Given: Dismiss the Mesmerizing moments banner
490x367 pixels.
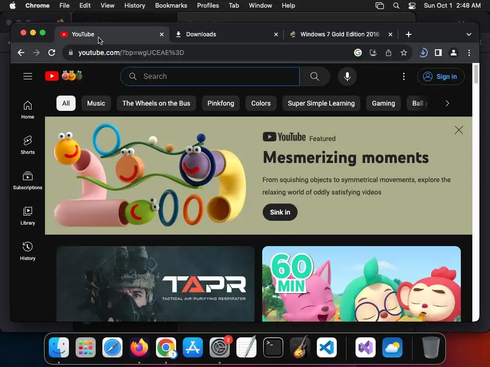Looking at the screenshot, I should pos(459,130).
